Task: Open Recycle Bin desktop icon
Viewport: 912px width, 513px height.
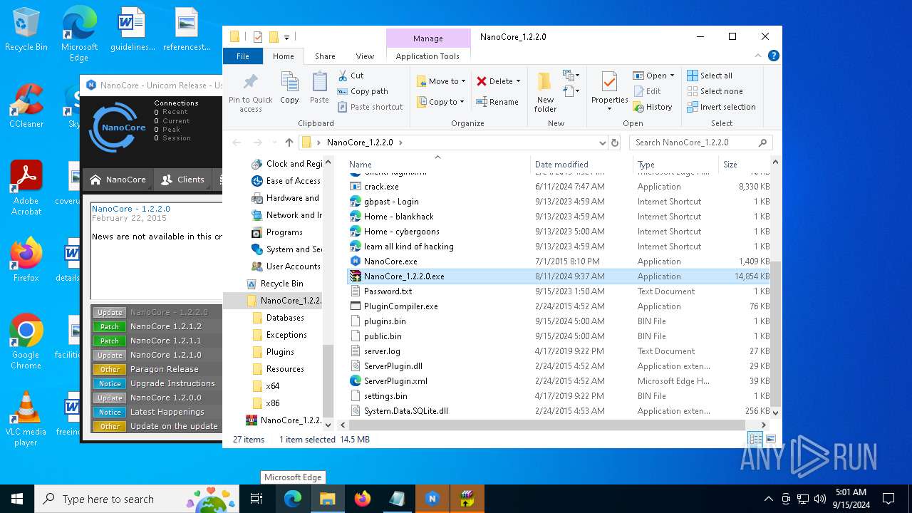Action: click(x=26, y=30)
